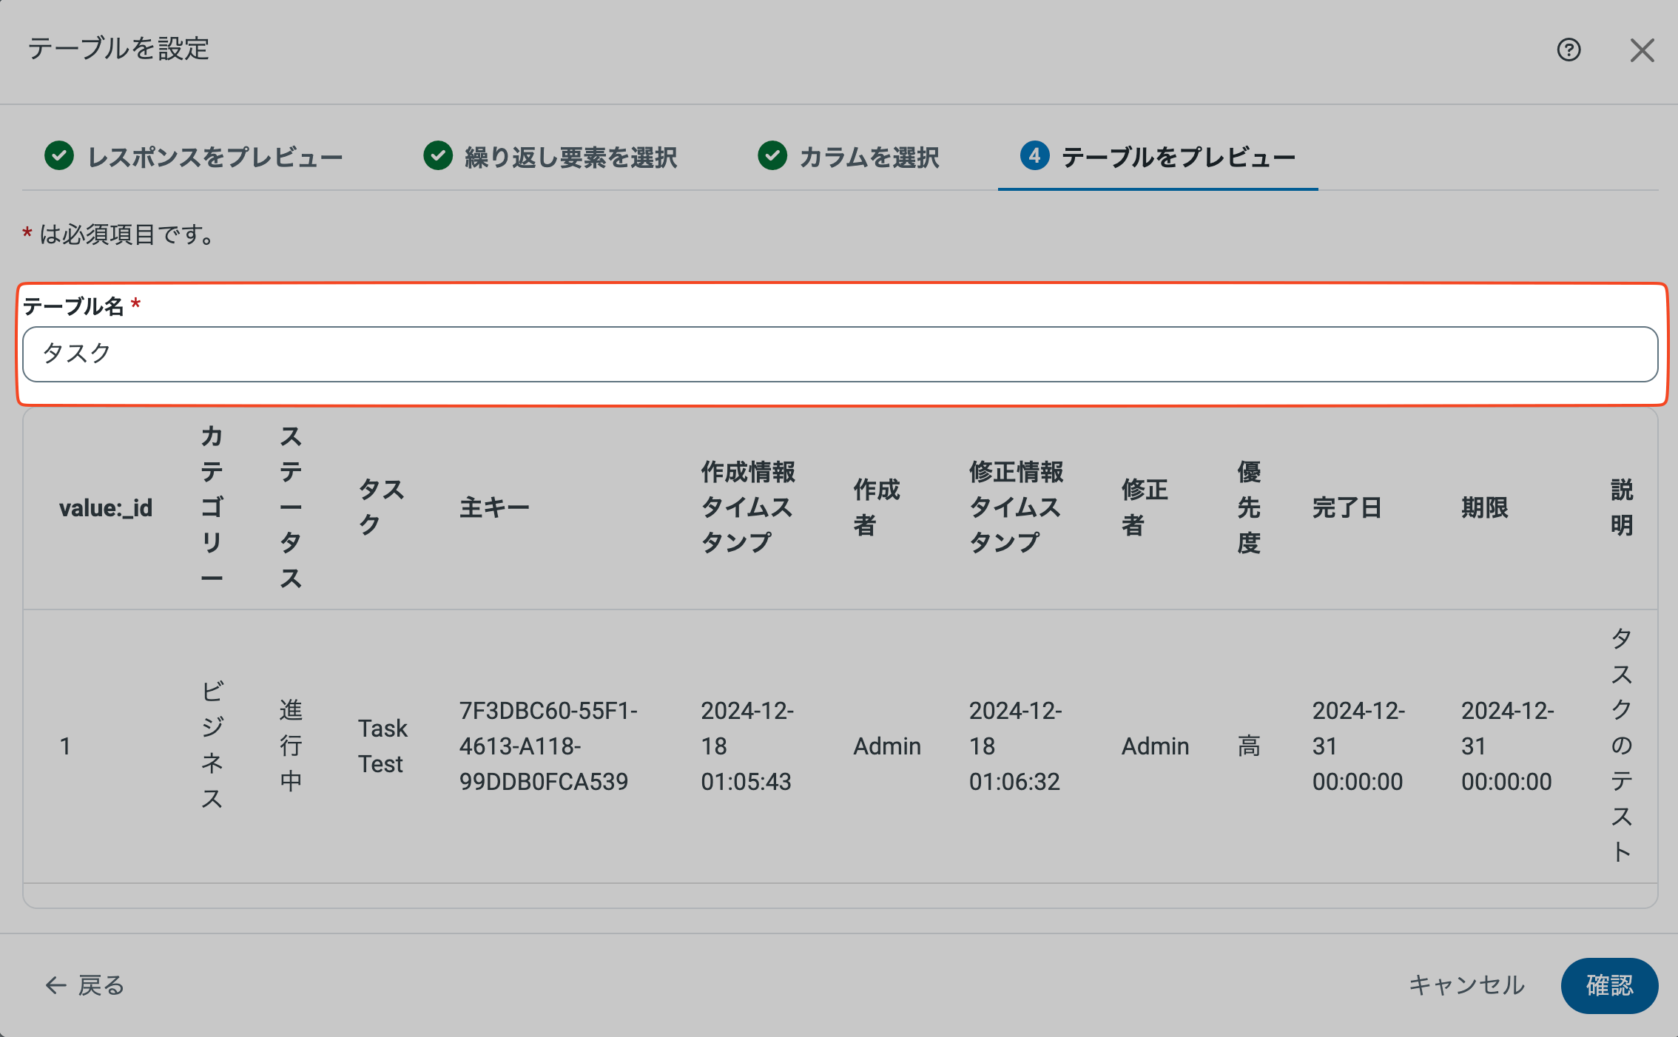Select テーブルをプレビュー step tab

tap(1178, 158)
